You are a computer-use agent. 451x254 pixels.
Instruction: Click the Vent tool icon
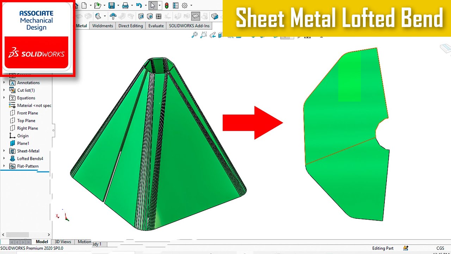coord(159,16)
